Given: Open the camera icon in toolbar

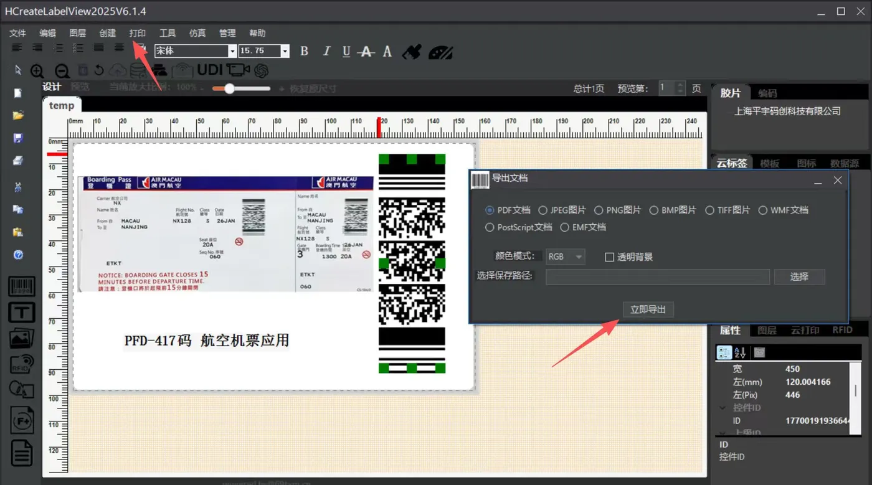Looking at the screenshot, I should (238, 70).
